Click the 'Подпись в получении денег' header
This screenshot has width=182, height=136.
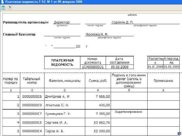point(129,81)
